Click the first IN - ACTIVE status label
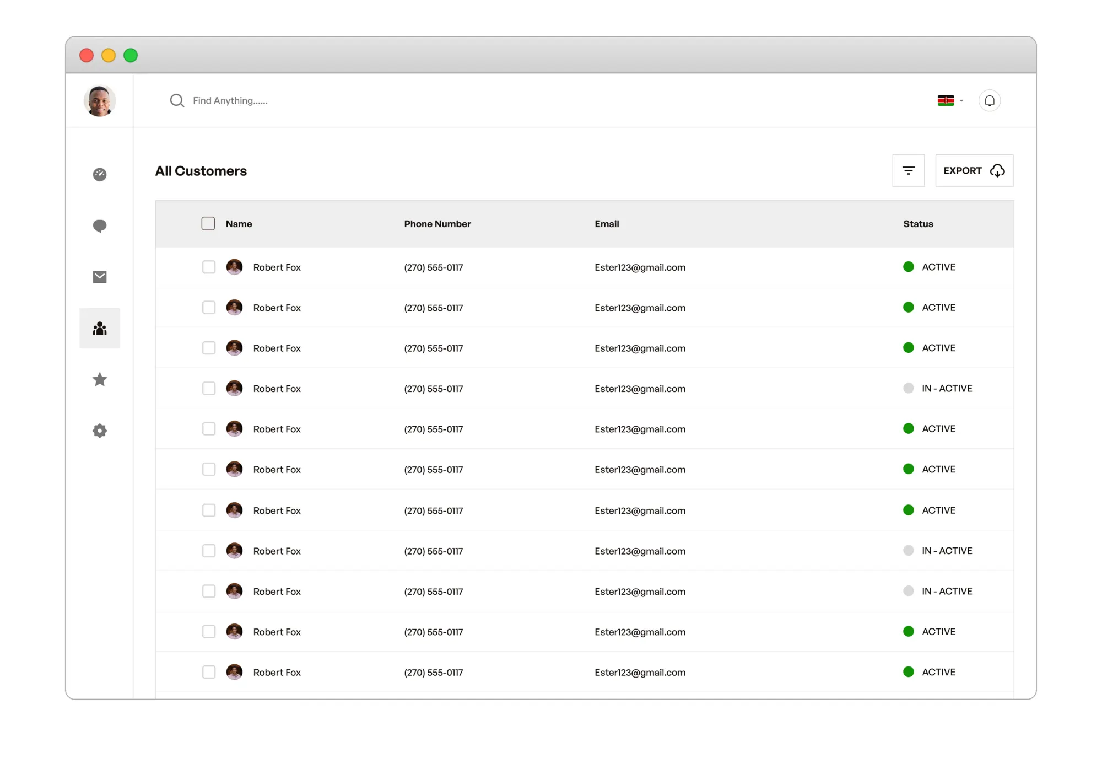 click(x=947, y=388)
